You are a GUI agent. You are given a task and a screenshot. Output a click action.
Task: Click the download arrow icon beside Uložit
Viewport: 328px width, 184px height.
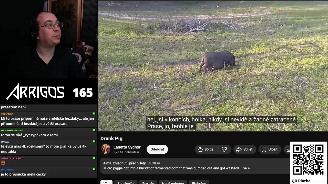tap(288, 149)
